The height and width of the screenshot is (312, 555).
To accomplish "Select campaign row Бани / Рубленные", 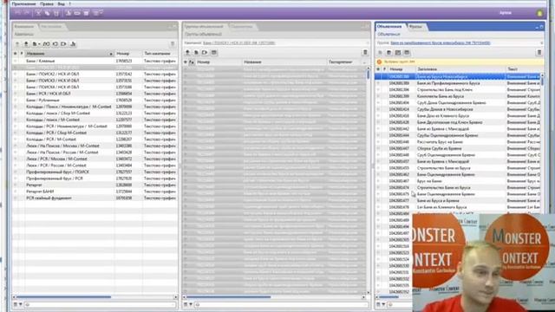I will tap(95, 101).
